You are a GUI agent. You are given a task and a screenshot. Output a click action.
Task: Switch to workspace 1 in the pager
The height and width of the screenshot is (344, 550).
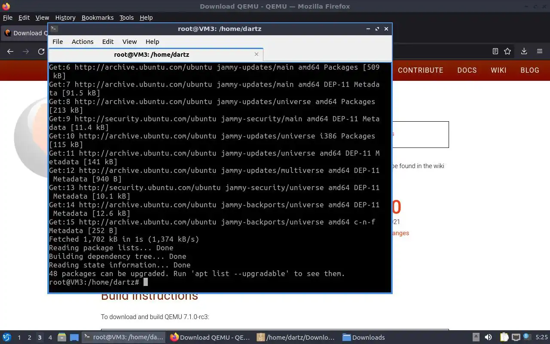pos(19,338)
